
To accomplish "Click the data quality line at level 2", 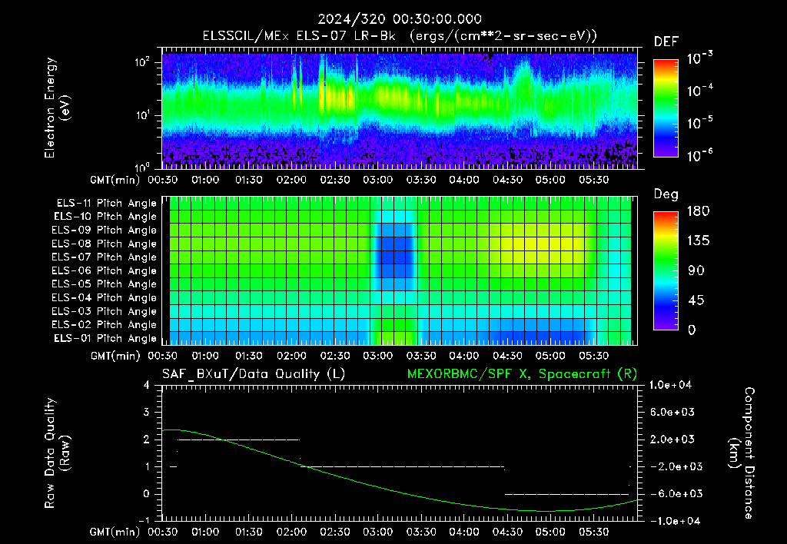I will pyautogui.click(x=238, y=440).
